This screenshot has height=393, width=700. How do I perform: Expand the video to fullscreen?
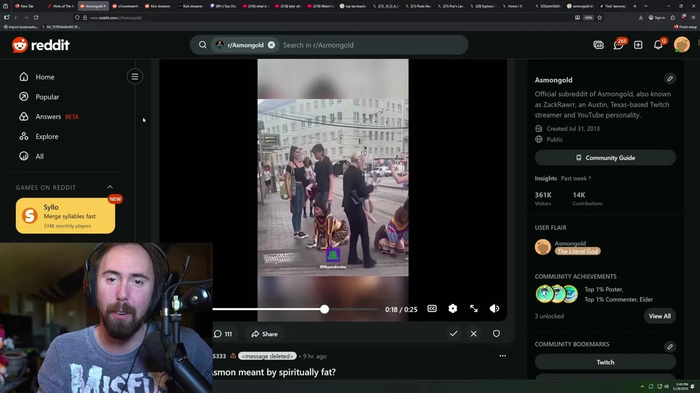click(474, 308)
